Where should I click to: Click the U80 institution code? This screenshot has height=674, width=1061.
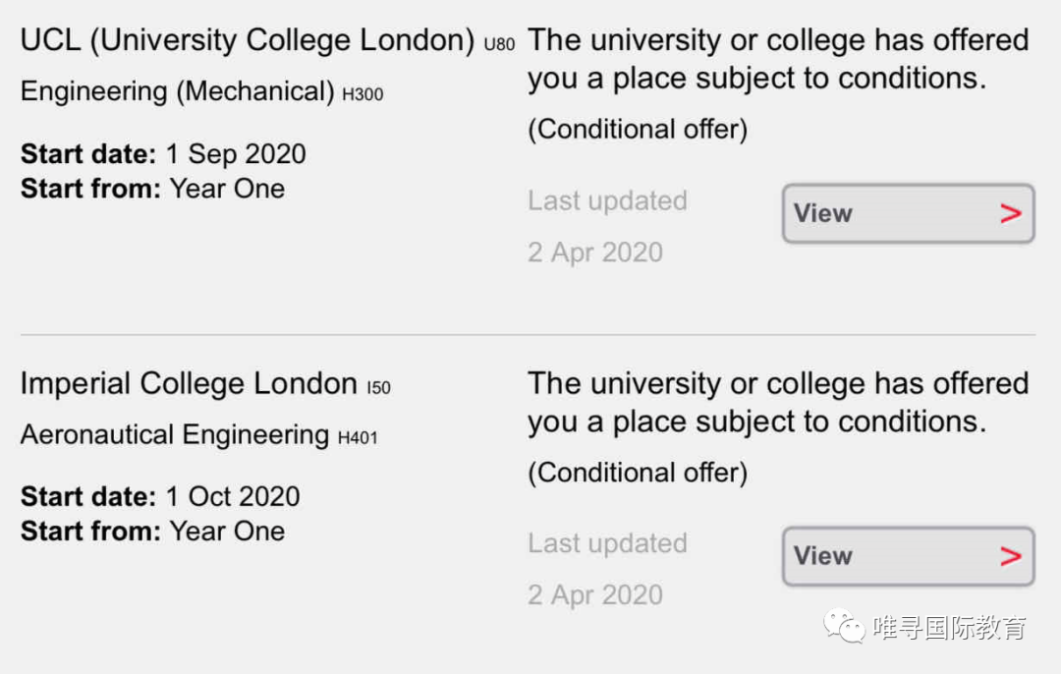pos(499,44)
